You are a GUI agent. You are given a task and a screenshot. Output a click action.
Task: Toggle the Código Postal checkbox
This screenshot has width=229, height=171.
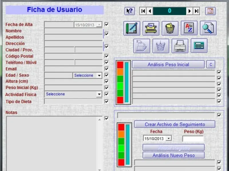106,56
